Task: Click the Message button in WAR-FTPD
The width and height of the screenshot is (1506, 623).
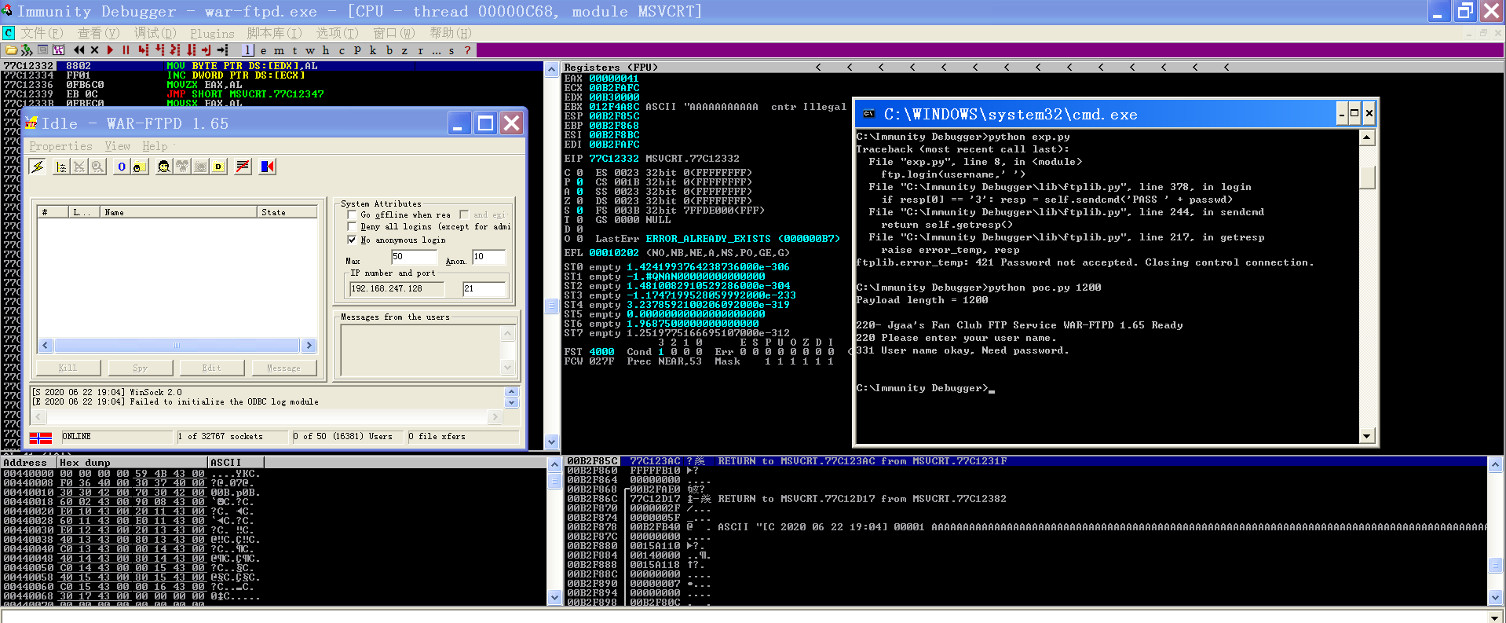Action: pyautogui.click(x=283, y=368)
